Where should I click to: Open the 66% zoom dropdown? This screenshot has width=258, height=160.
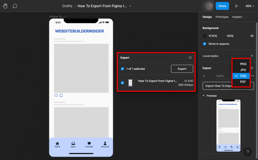coord(250,6)
